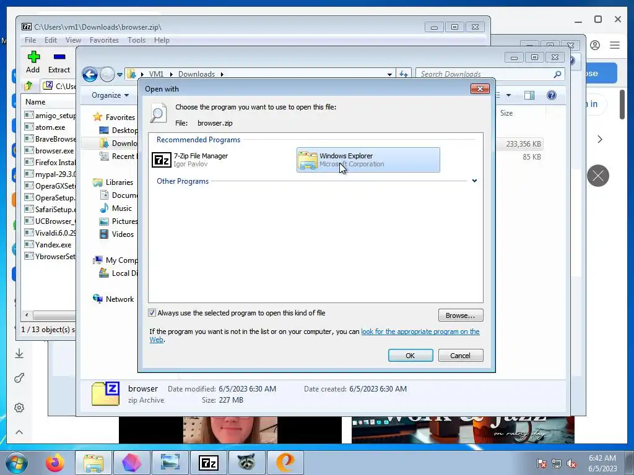Select 7-Zip File Manager program
Image resolution: width=634 pixels, height=475 pixels.
[190, 160]
